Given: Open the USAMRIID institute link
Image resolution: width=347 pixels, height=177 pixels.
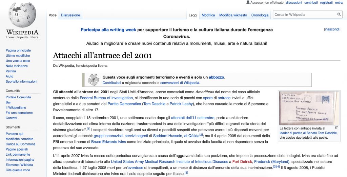Looking at the screenshot, I should [x=169, y=162].
